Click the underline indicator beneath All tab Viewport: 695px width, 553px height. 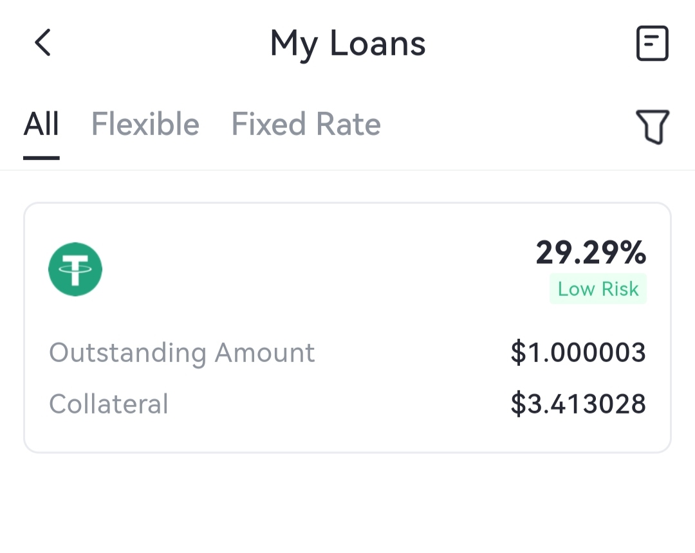[41, 157]
